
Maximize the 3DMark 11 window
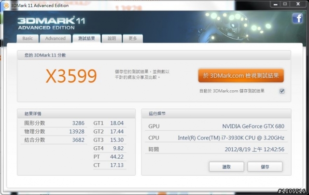click(x=285, y=4)
